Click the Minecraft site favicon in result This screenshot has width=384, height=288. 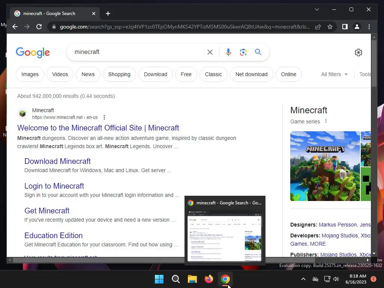pos(22,114)
